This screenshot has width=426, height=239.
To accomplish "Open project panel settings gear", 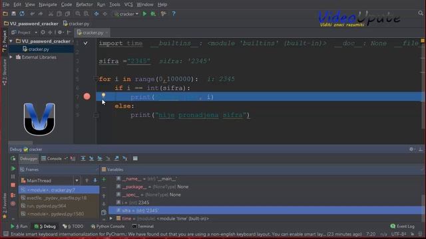I will pyautogui.click(x=61, y=33).
